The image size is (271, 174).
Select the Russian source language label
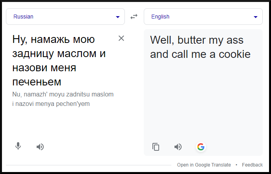point(23,17)
